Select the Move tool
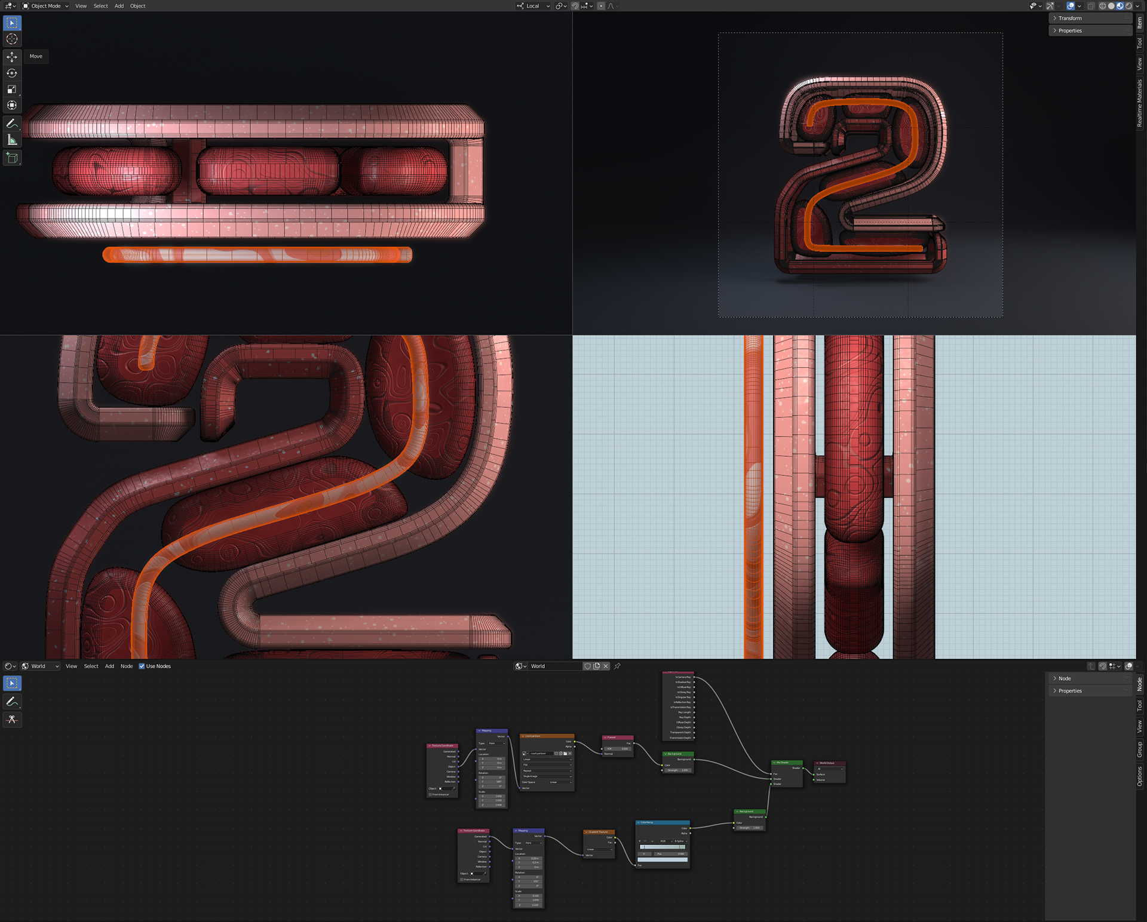This screenshot has height=922, width=1147. click(x=12, y=57)
